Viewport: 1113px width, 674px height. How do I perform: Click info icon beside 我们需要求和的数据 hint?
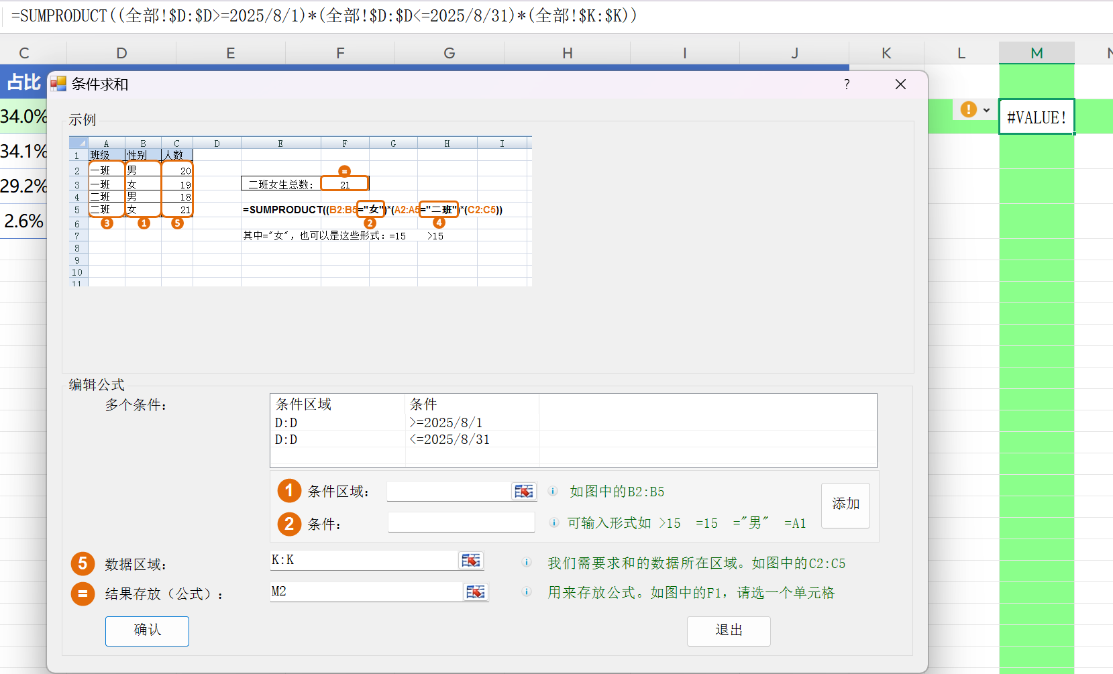527,563
